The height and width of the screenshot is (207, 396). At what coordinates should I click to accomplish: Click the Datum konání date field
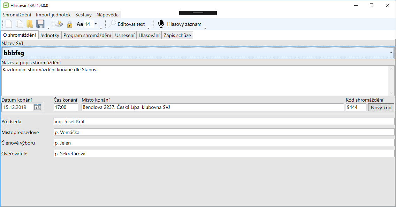click(18, 107)
